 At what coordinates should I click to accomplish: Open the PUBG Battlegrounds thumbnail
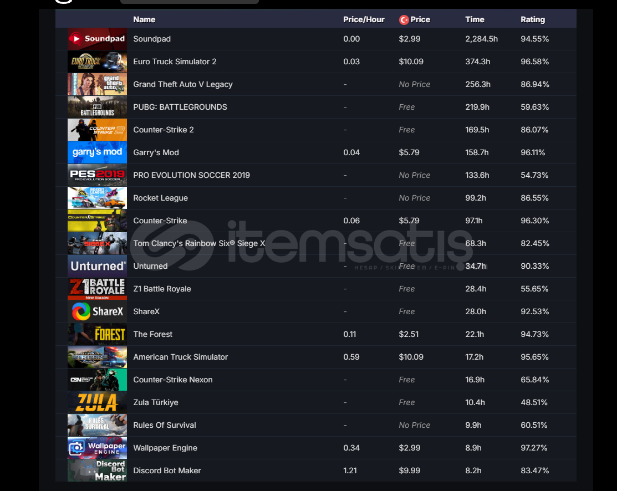[97, 107]
